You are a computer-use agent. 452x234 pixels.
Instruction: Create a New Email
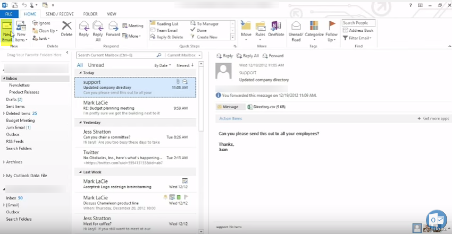click(x=7, y=31)
